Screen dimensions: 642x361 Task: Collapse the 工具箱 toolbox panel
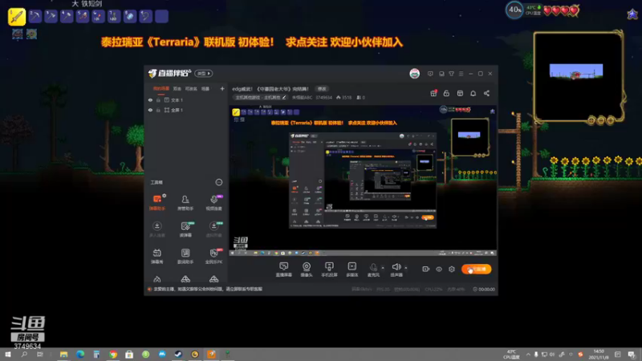tap(219, 182)
